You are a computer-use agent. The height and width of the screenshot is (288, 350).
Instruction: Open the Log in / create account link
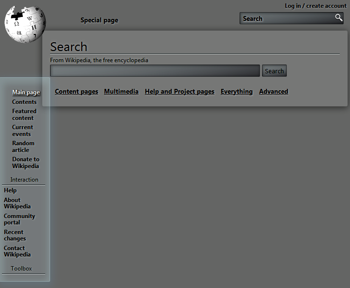coord(315,6)
